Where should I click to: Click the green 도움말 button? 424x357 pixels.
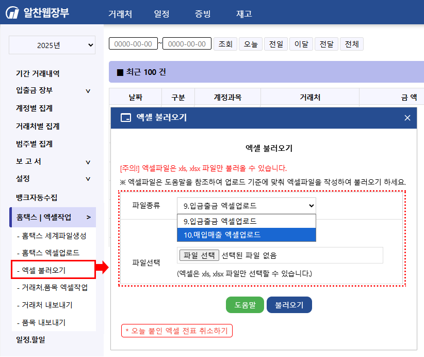point(245,305)
